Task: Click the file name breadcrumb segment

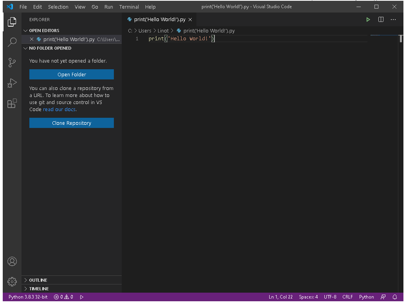Action: [209, 31]
